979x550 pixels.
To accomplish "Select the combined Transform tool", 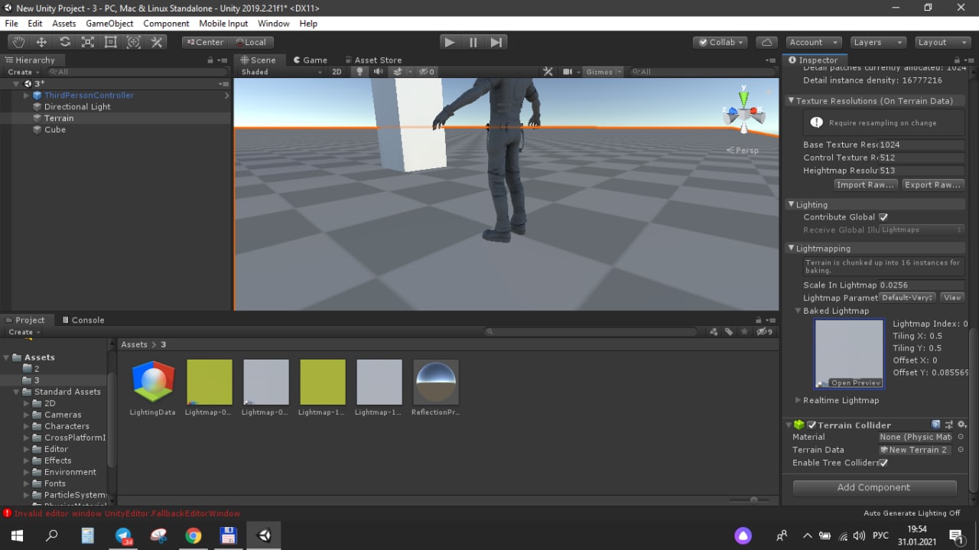I will pos(134,42).
